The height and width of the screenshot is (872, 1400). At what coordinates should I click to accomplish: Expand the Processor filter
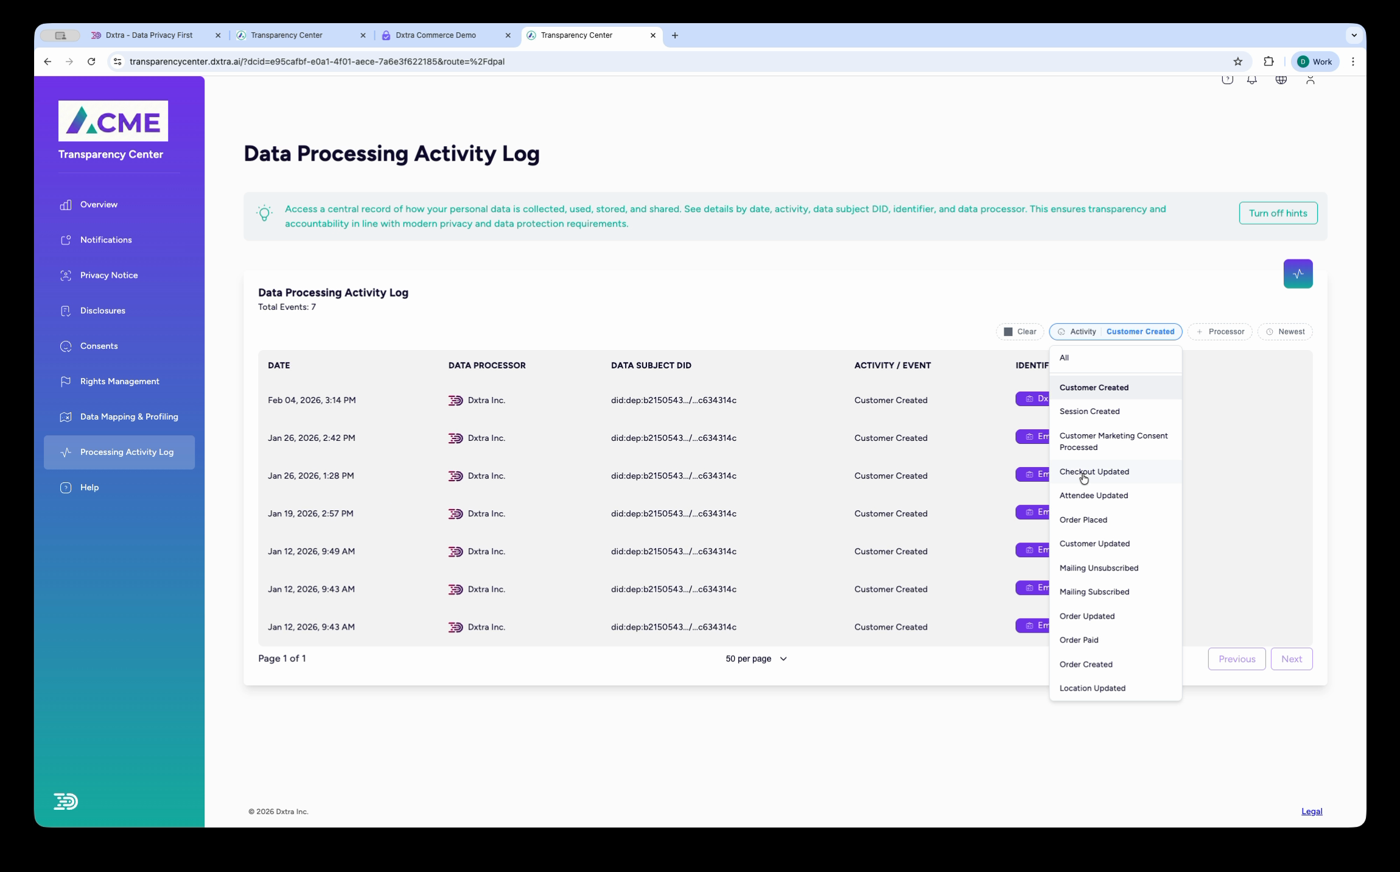(1220, 331)
